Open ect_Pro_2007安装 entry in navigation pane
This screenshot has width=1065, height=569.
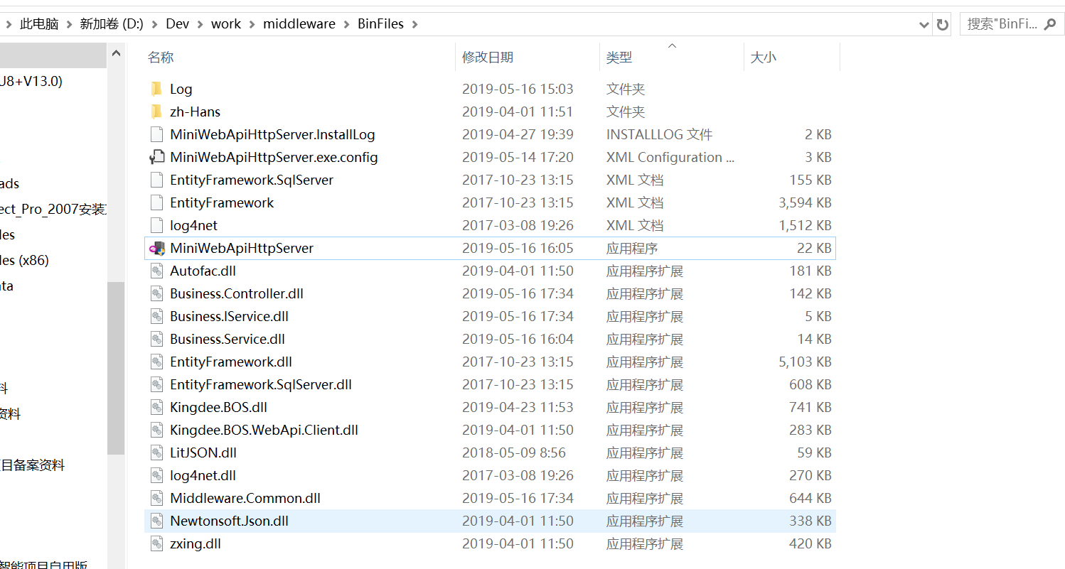pos(53,209)
